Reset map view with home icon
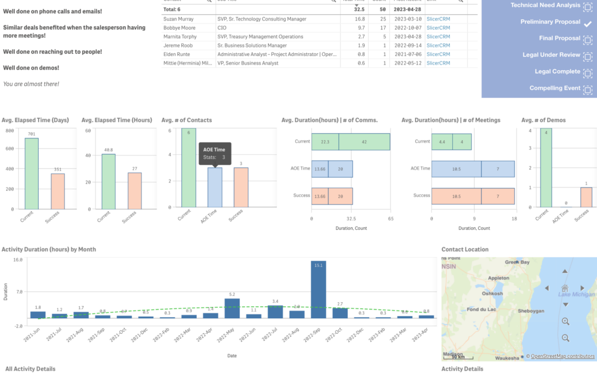This screenshot has height=373, width=597. point(564,288)
